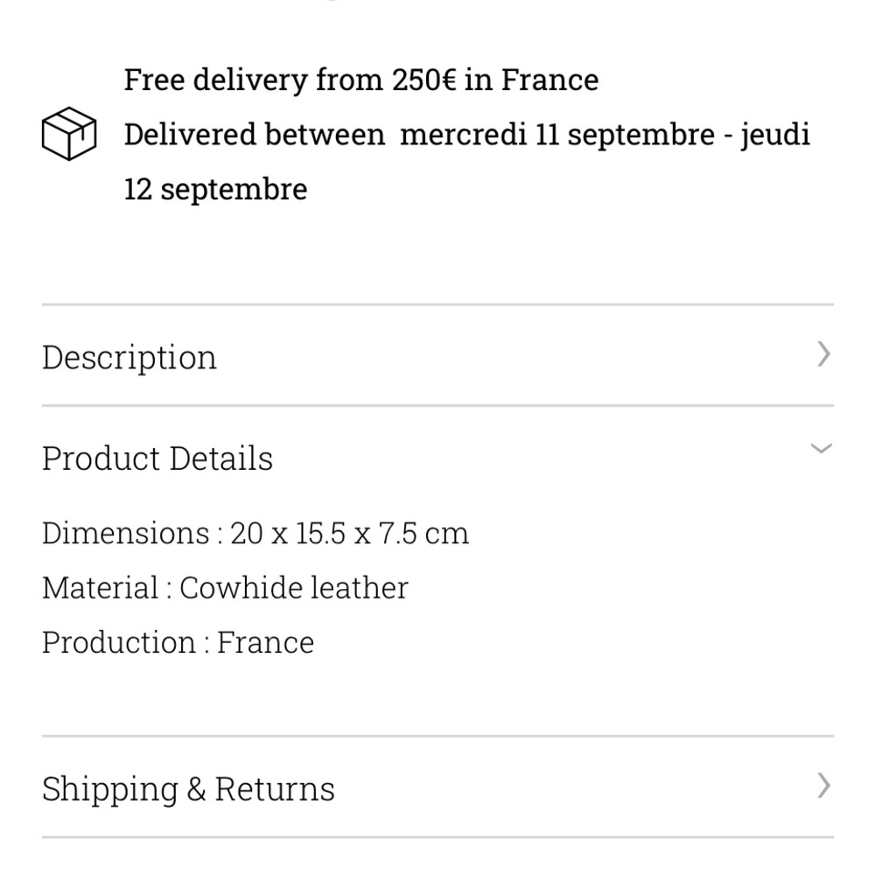Click the word jeudi in delivery line
Screen dimensions: 875x875
click(775, 135)
